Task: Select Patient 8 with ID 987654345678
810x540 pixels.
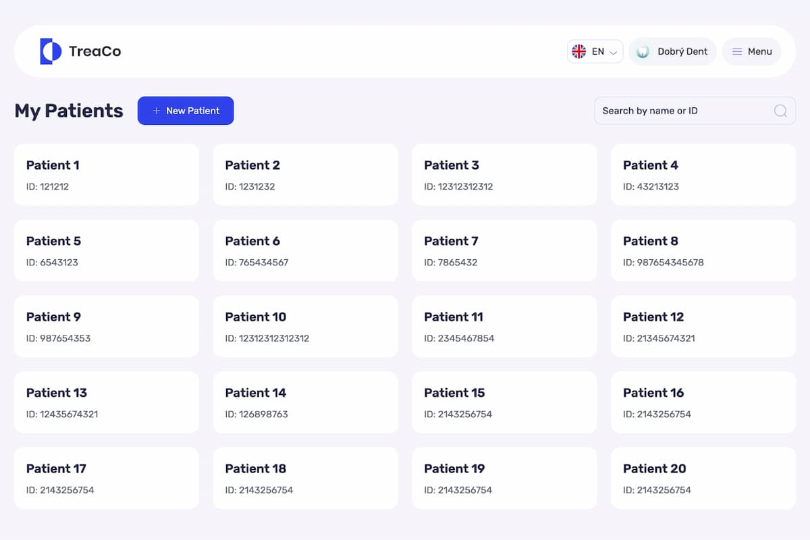Action: point(703,250)
